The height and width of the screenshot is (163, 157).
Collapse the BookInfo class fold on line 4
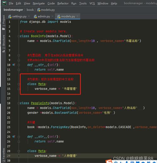19,36
